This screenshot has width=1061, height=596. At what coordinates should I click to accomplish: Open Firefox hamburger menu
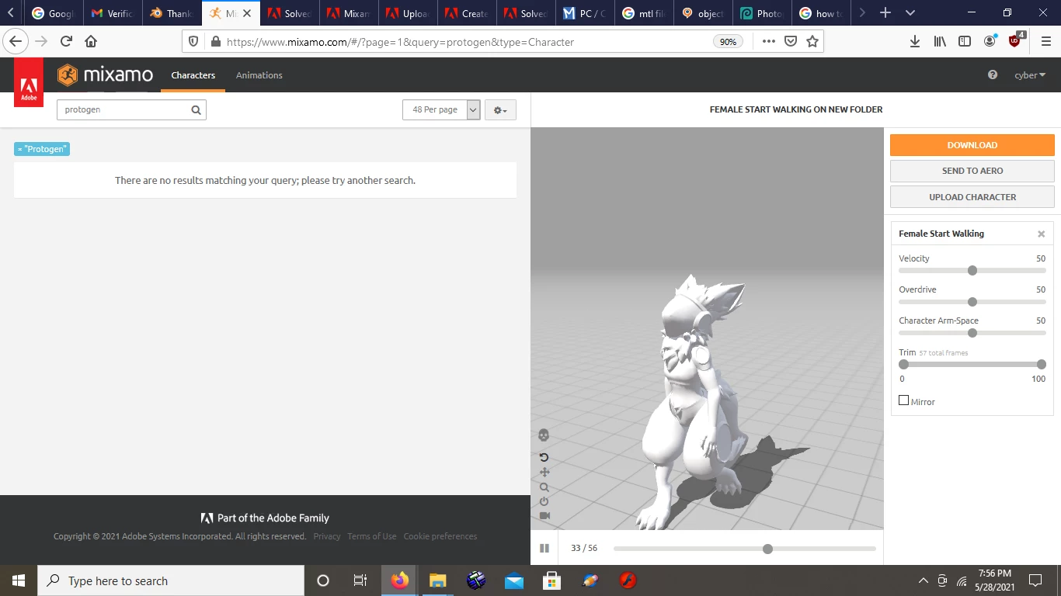point(1045,42)
